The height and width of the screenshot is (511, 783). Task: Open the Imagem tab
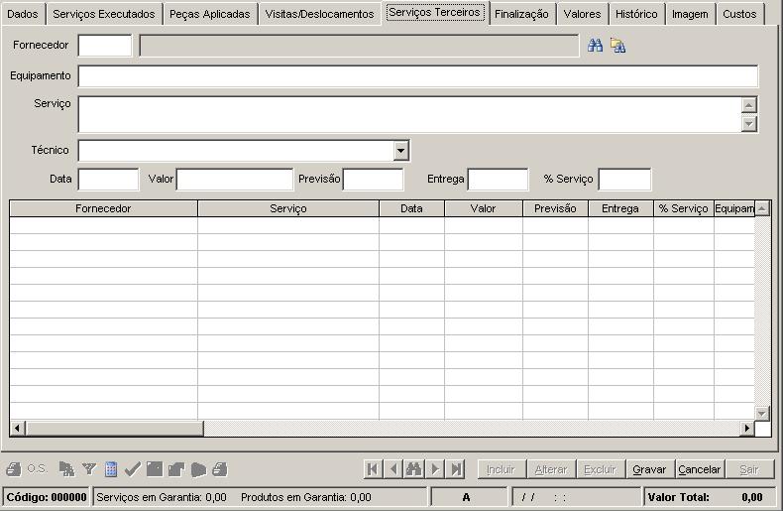tap(690, 14)
